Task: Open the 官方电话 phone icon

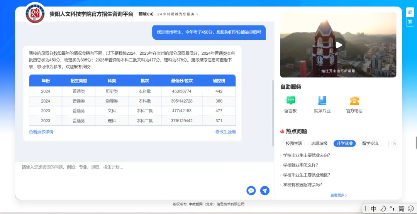Action: [x=354, y=101]
